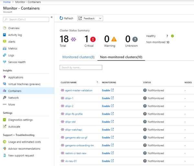Click the green Healthy check icon
The width and height of the screenshot is (194, 166).
coord(172,36)
